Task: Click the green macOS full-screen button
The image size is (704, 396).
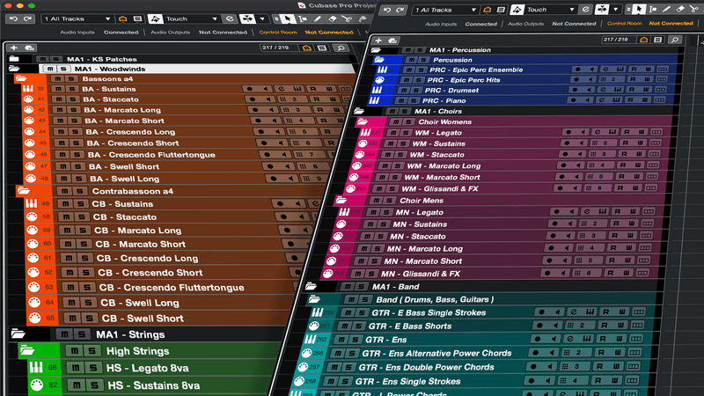Action: [32, 6]
